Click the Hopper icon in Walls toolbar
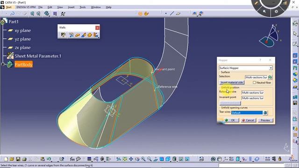This screenshot has height=168, width=299. click(95, 35)
